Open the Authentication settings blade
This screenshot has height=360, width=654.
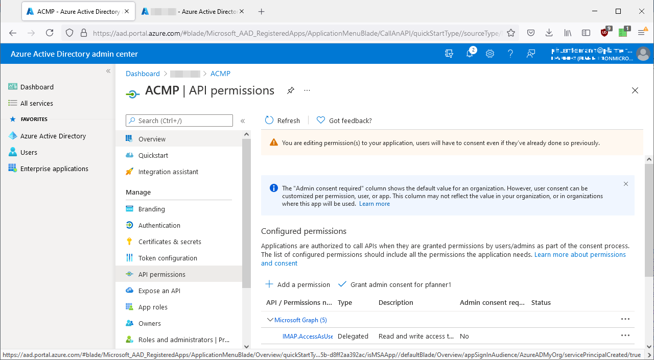[x=159, y=225]
